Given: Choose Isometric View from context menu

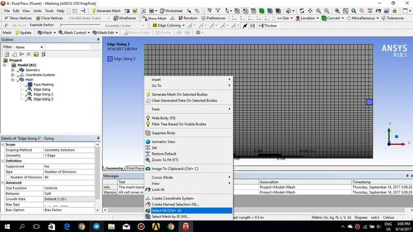Looking at the screenshot, I should pos(188,142).
